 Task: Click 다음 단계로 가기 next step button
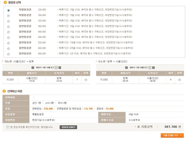click(x=172, y=135)
